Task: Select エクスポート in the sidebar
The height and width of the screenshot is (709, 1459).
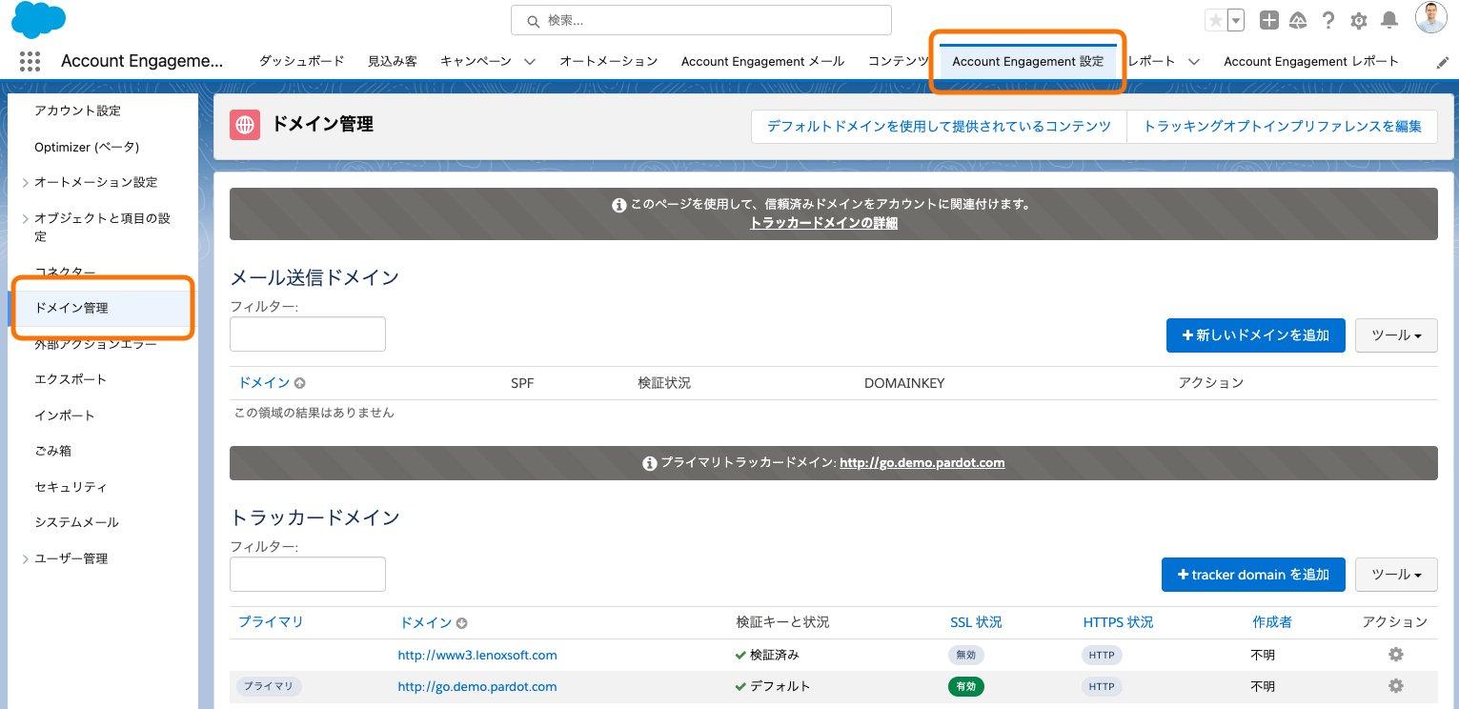Action: (x=71, y=379)
